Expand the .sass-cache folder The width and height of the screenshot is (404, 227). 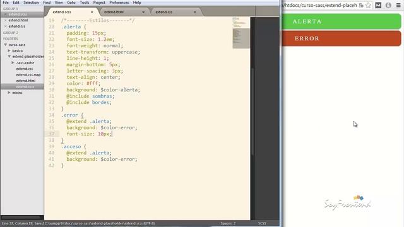click(13, 63)
